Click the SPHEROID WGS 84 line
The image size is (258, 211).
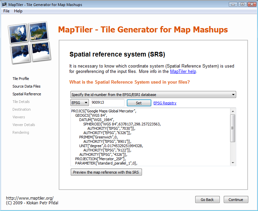click(x=122, y=124)
